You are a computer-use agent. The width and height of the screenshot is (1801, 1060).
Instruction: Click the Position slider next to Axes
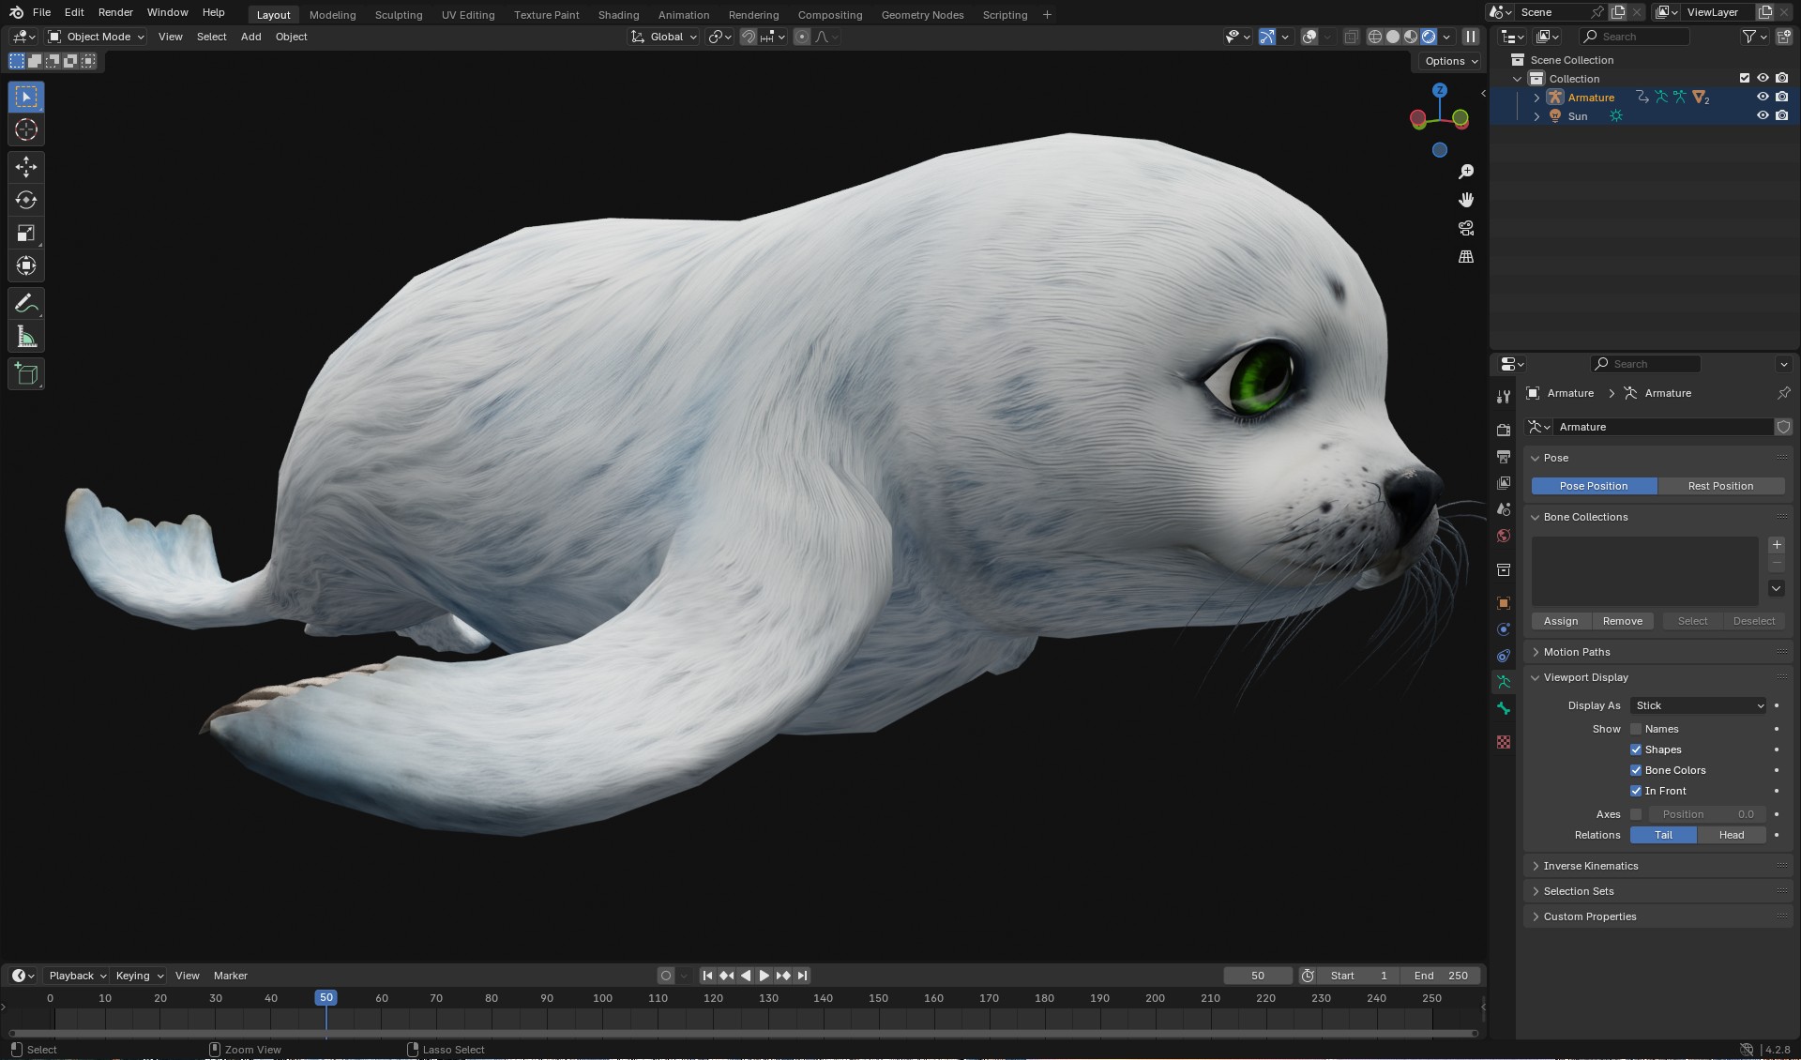(1705, 814)
